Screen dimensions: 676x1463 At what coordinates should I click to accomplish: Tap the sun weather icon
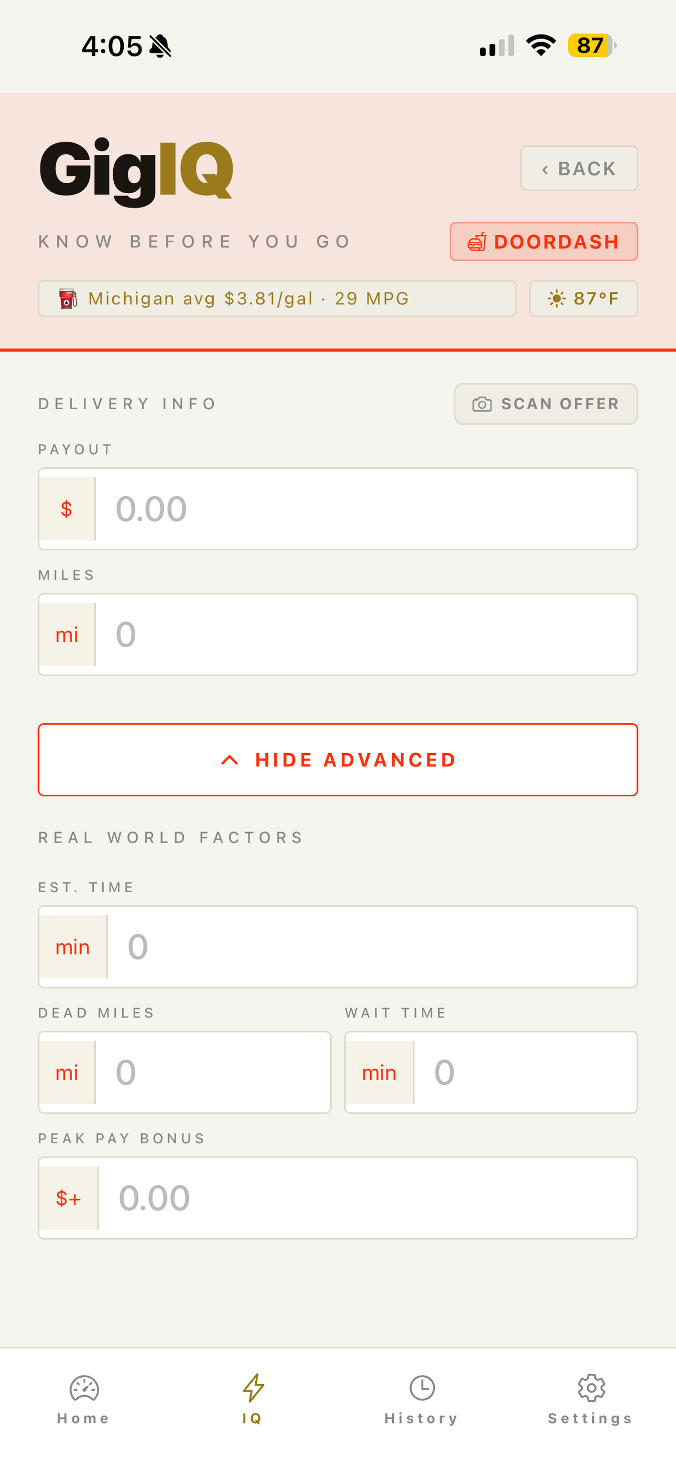click(x=556, y=299)
